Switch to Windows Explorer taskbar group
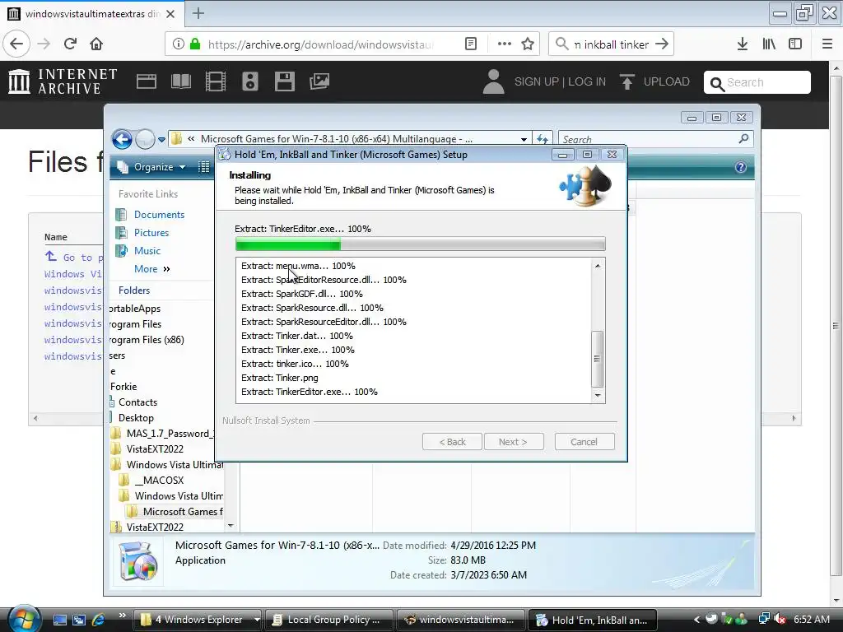The image size is (843, 632). tap(198, 620)
